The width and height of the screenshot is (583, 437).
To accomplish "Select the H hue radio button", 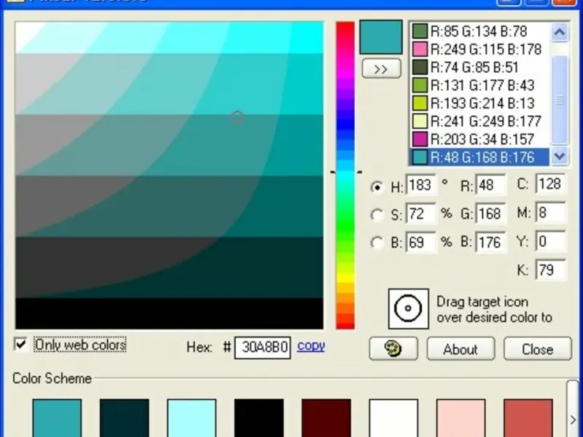I will pyautogui.click(x=377, y=187).
